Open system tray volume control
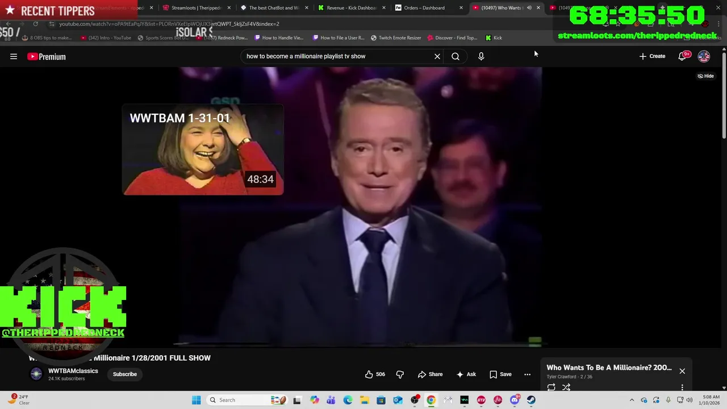The width and height of the screenshot is (727, 409). tap(689, 400)
